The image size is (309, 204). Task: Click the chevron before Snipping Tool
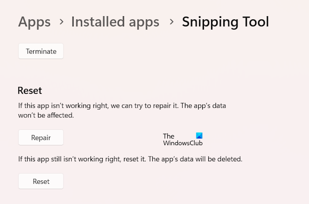click(x=171, y=22)
